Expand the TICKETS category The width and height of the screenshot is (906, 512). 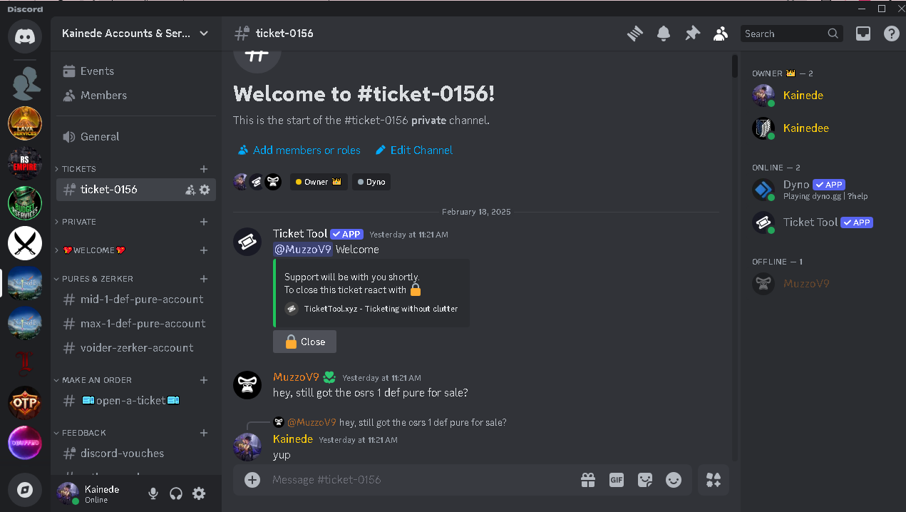coord(78,169)
